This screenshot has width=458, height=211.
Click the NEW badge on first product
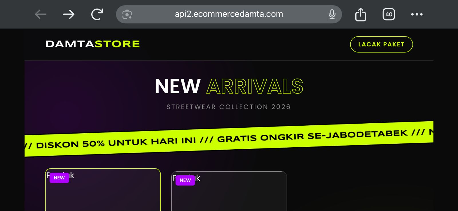[x=59, y=178]
